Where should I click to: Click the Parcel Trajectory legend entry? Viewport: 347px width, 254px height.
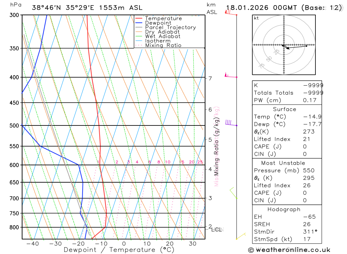pos(166,27)
